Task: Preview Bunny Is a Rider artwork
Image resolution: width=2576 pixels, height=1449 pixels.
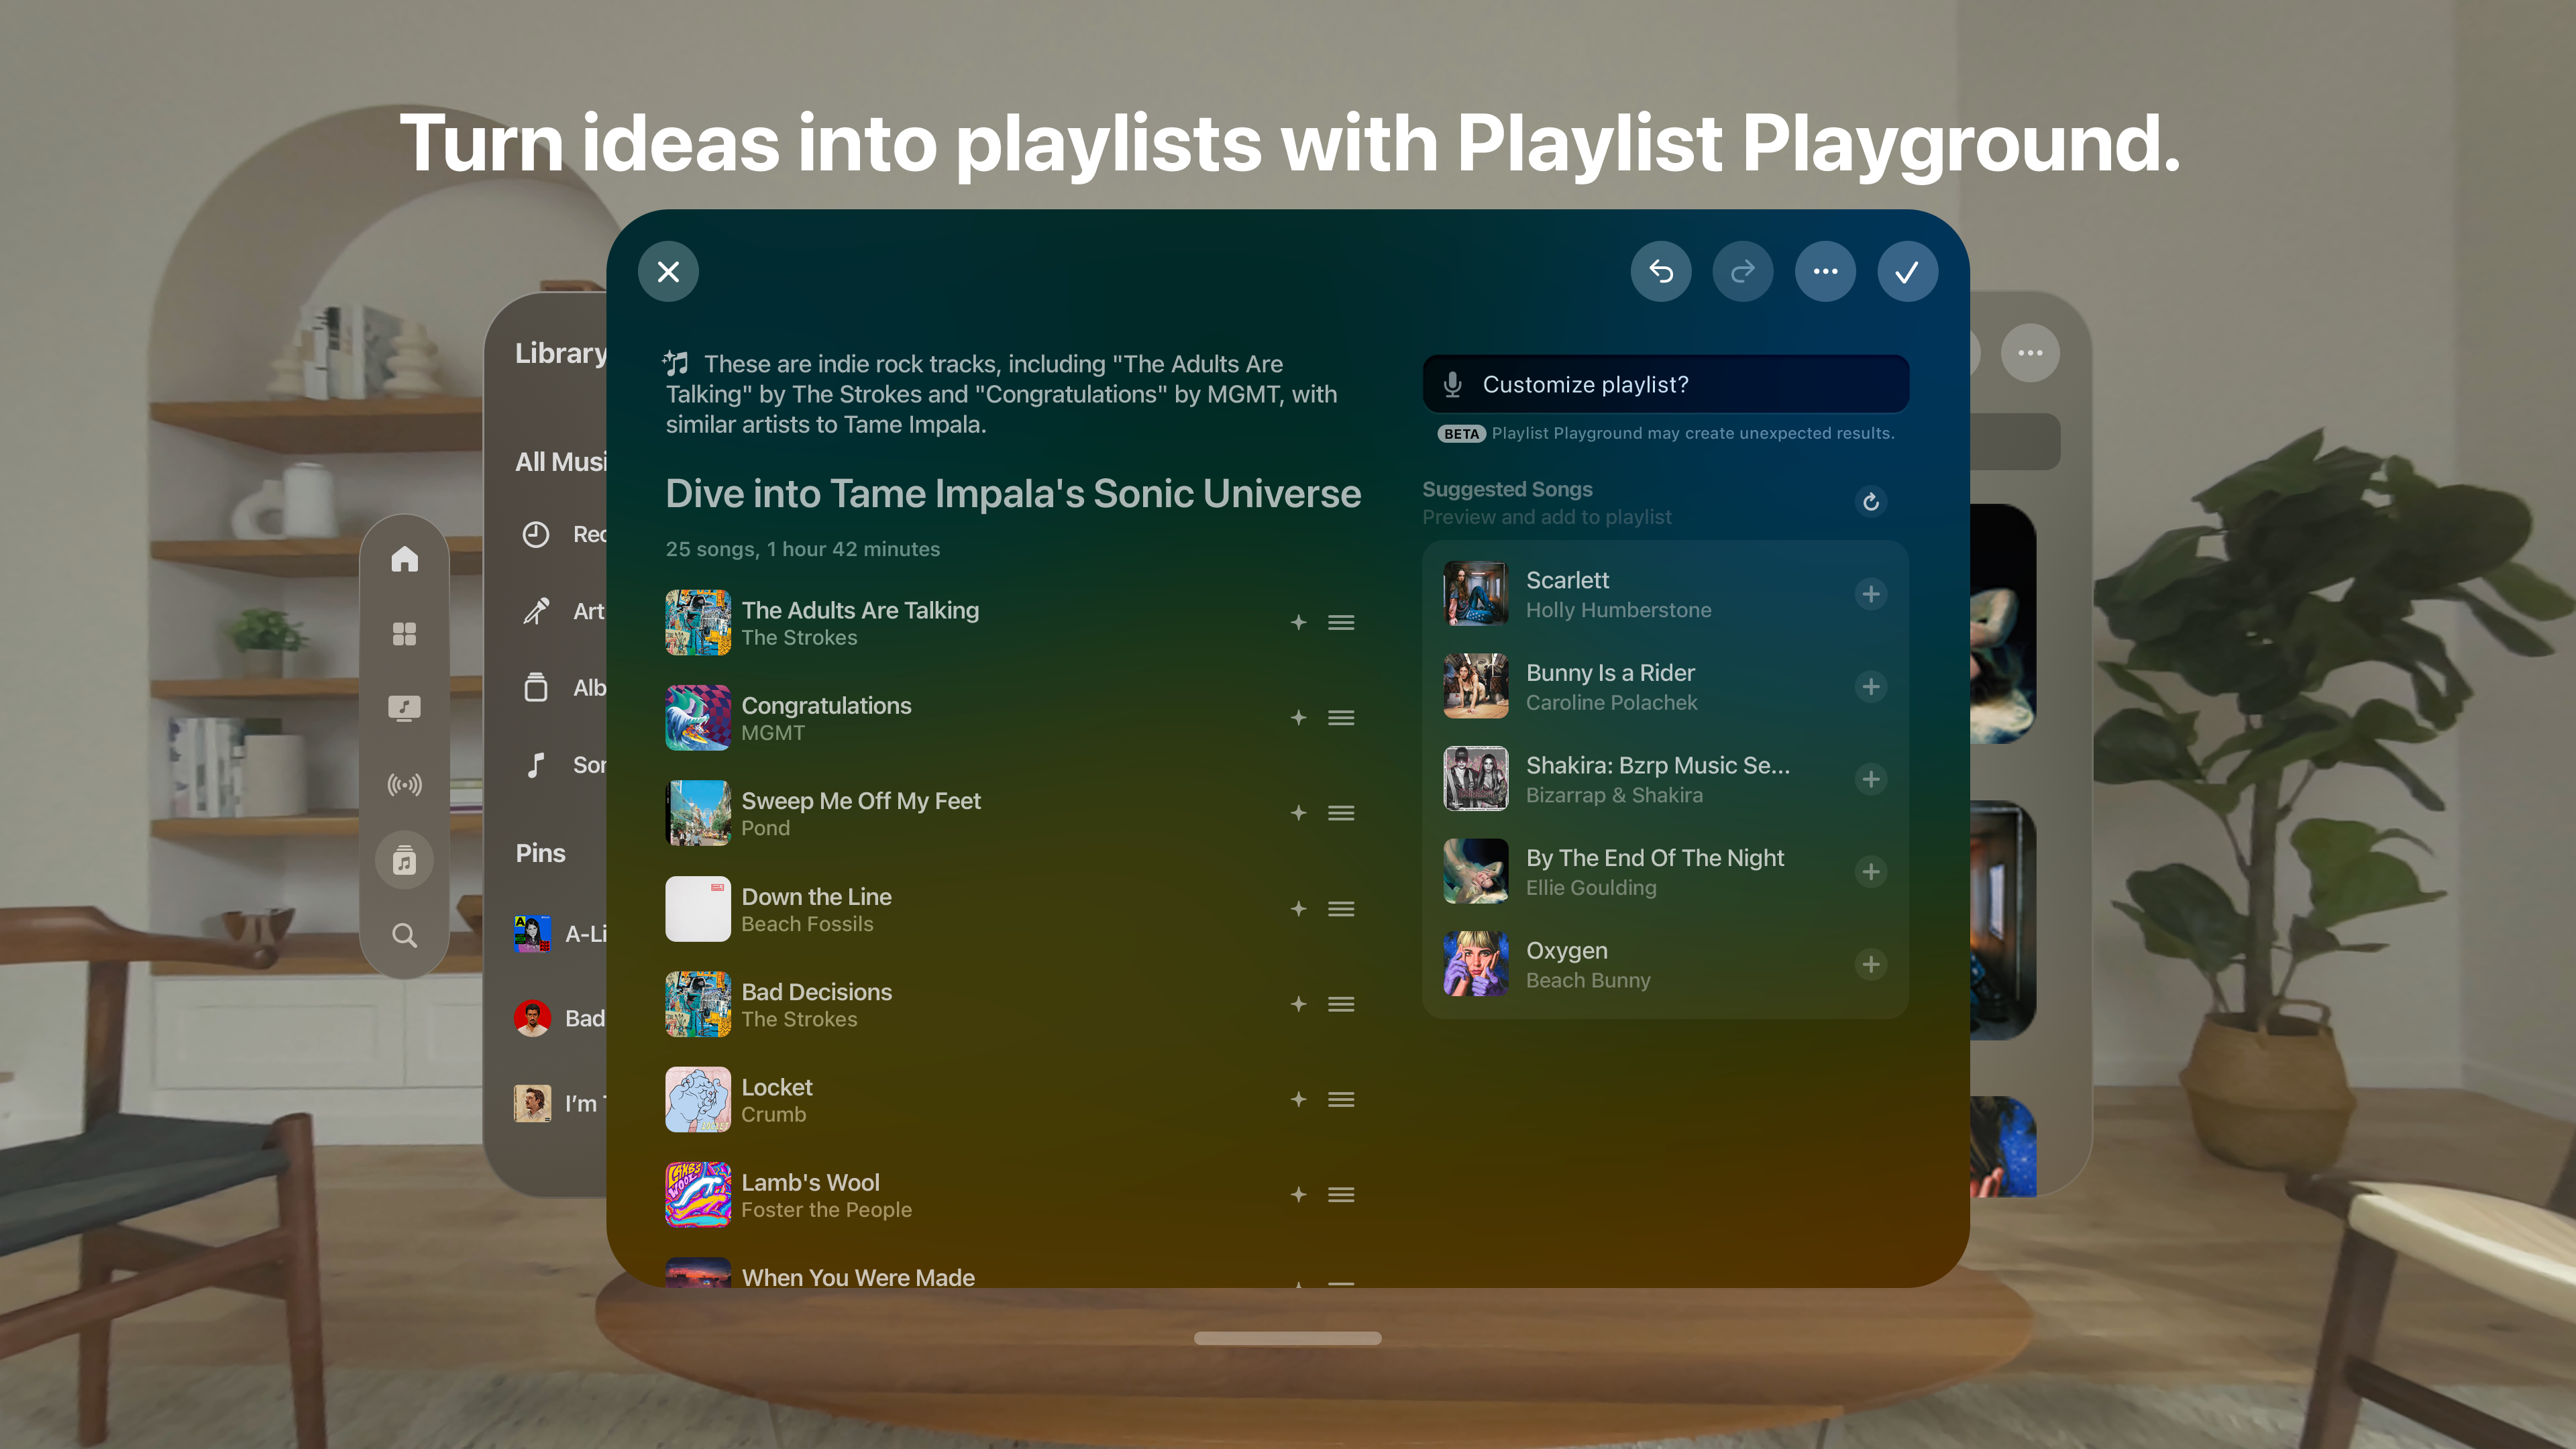Action: click(1475, 686)
